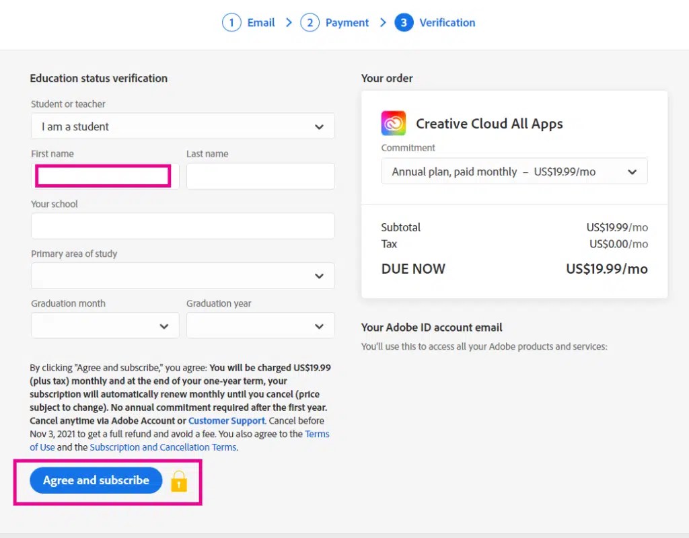The width and height of the screenshot is (689, 538).
Task: Open the Graduation year dropdown
Action: point(260,325)
